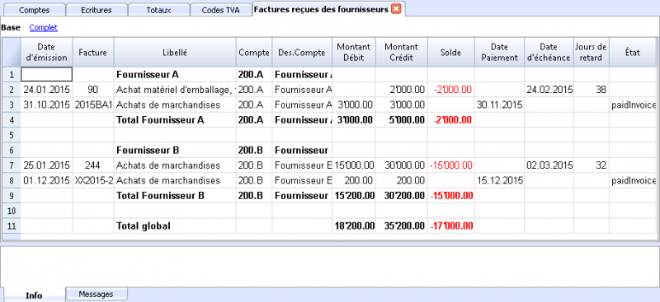Switch to the Complet view
Viewport: 660px width, 302px height.
tap(44, 28)
